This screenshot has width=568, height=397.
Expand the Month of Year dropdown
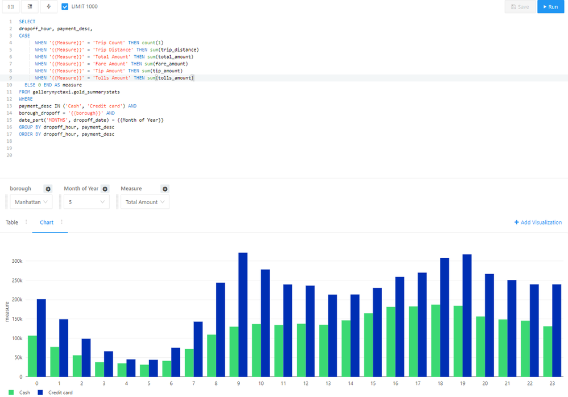[x=86, y=202]
